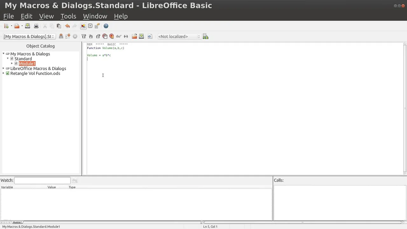Click the editor vertical scrollbar
The image size is (407, 229).
point(405,108)
